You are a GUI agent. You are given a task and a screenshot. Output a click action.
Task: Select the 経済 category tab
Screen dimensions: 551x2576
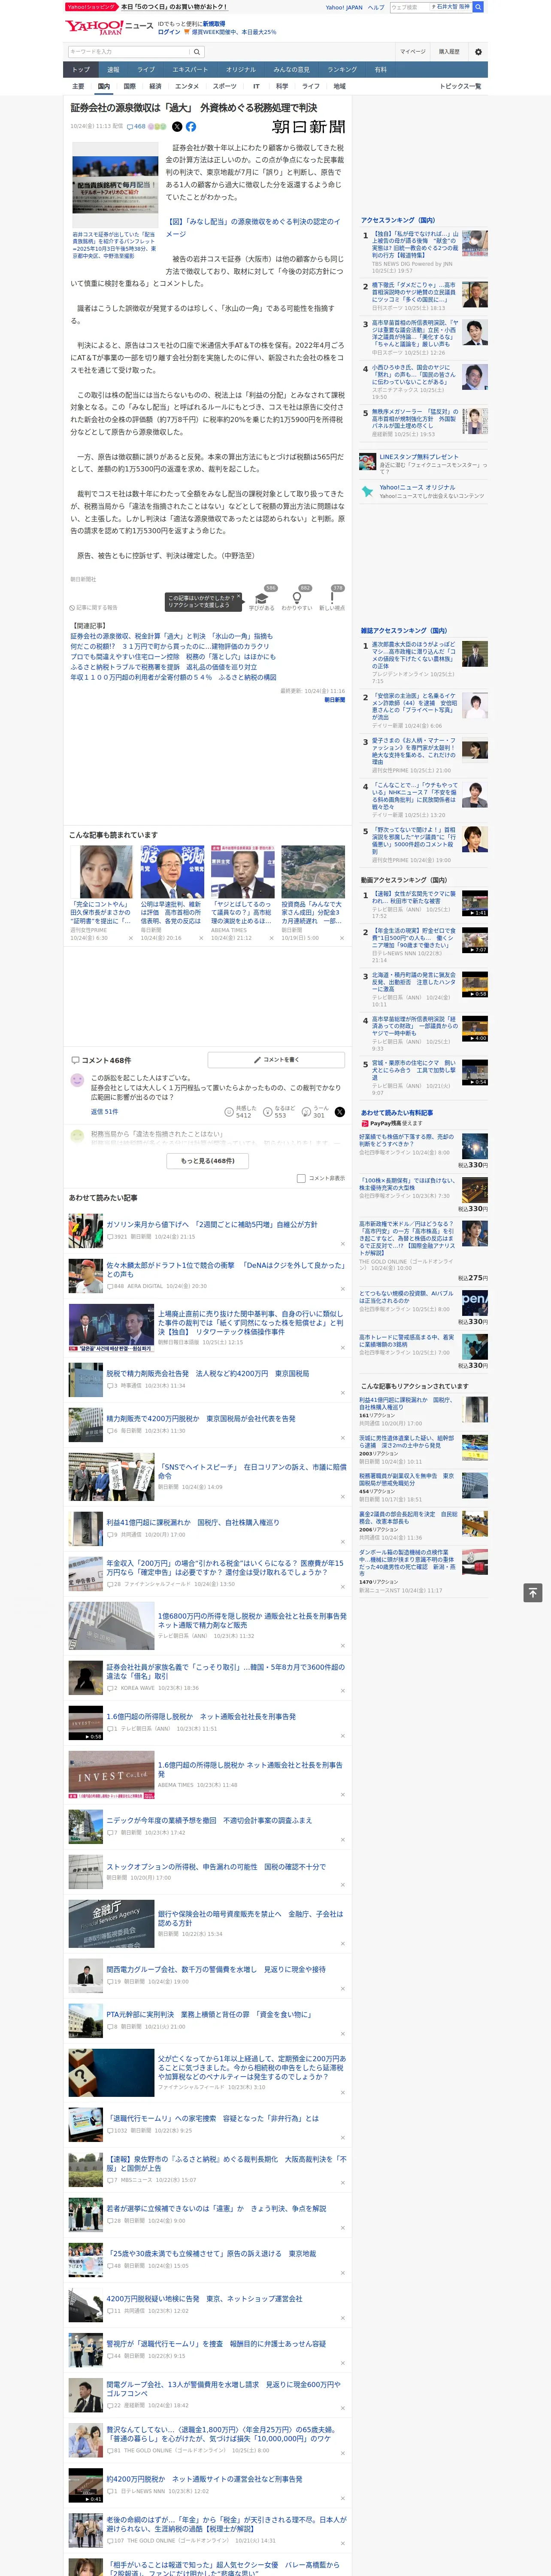tap(155, 86)
